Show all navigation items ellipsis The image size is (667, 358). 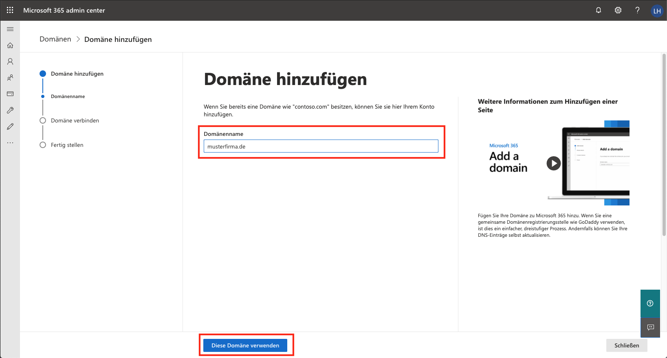[x=10, y=143]
